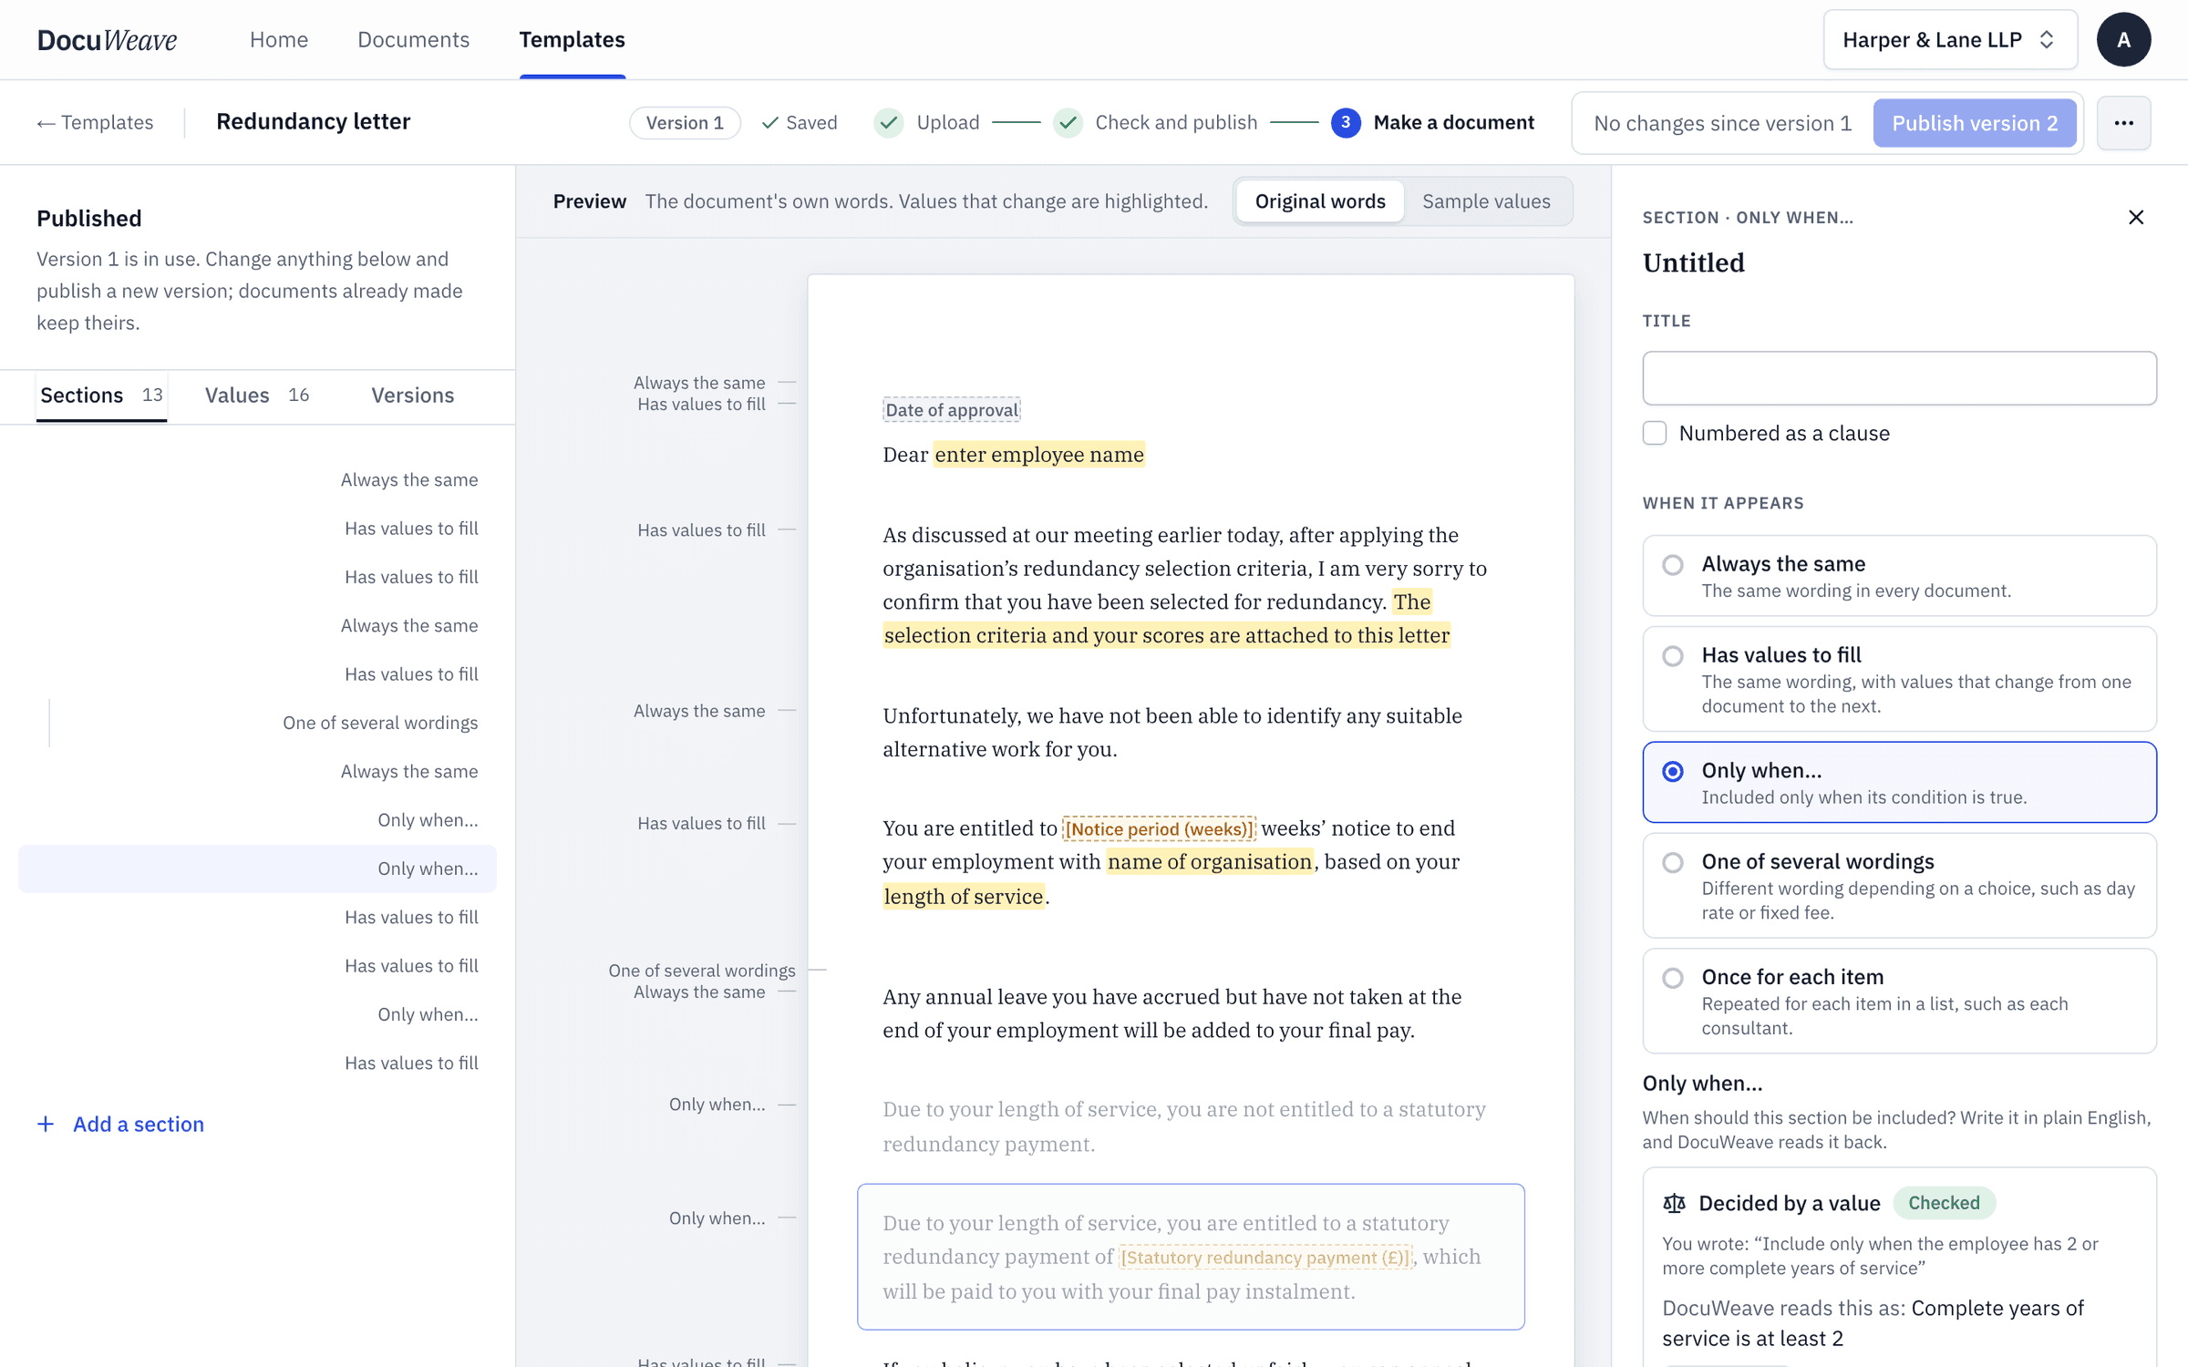Image resolution: width=2188 pixels, height=1367 pixels.
Task: Focus the Title input field
Action: (1899, 378)
